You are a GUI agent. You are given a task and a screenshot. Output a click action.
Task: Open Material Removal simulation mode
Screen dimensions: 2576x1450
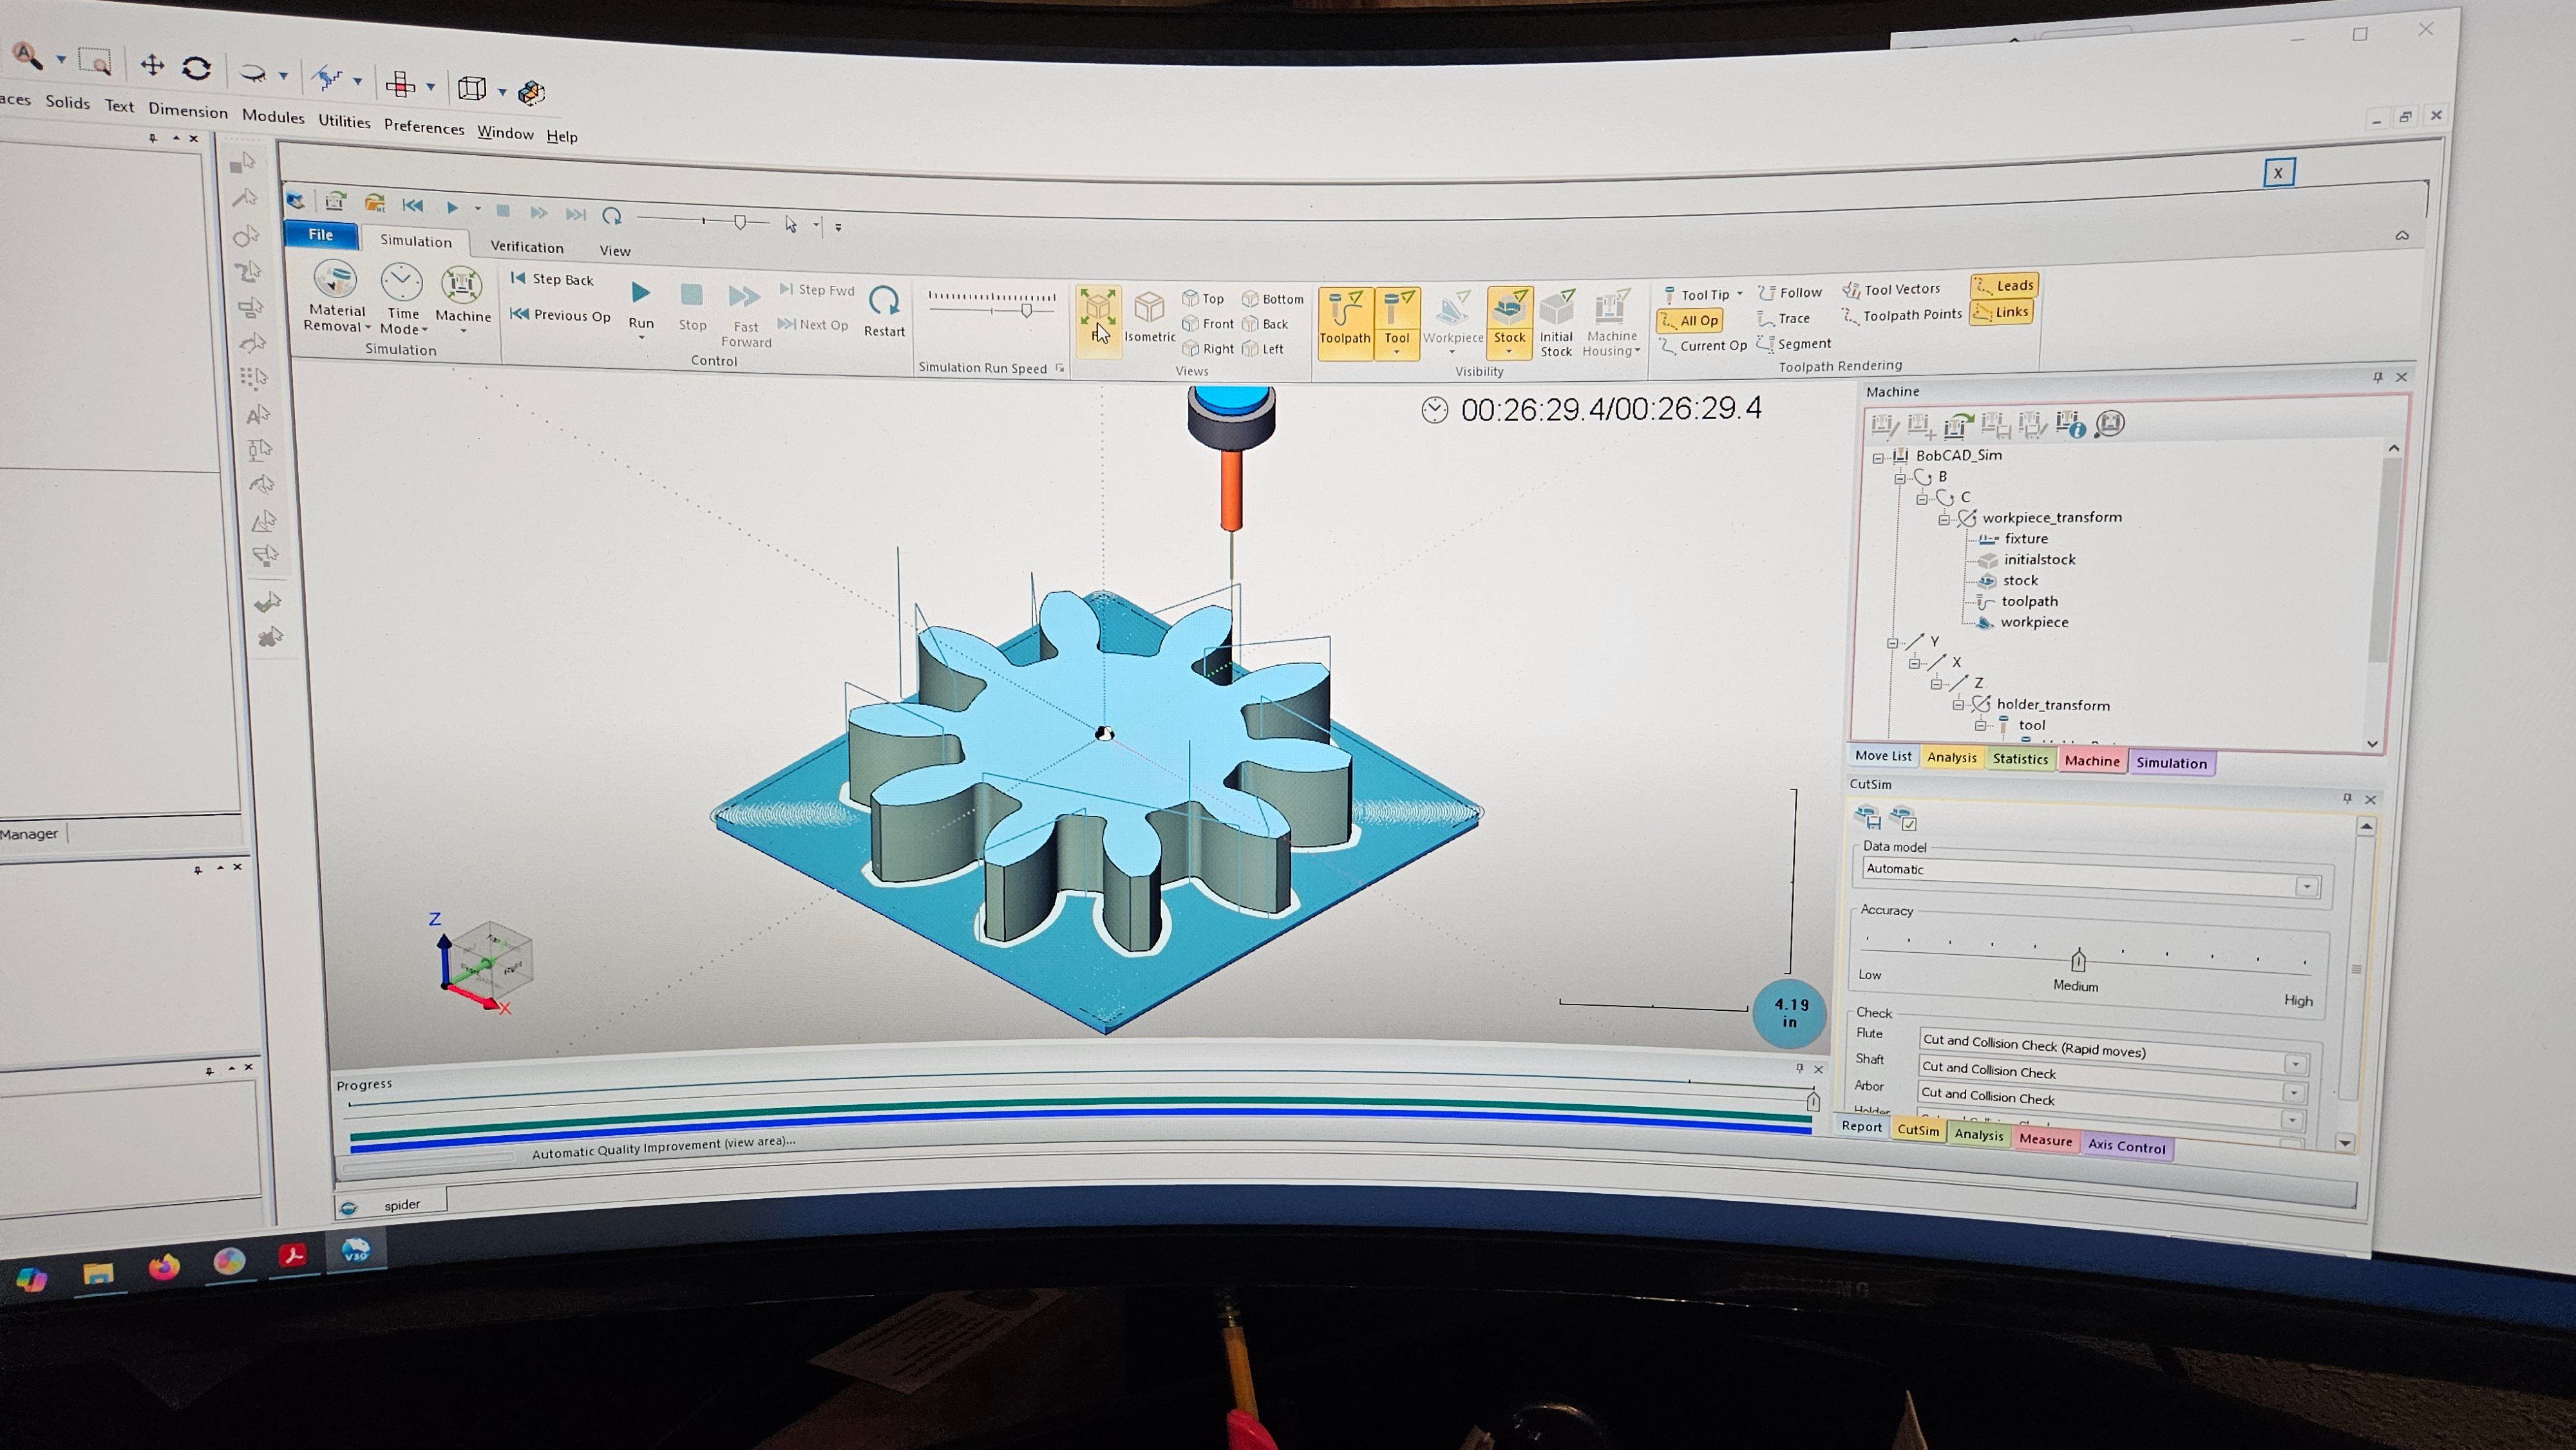tap(336, 296)
